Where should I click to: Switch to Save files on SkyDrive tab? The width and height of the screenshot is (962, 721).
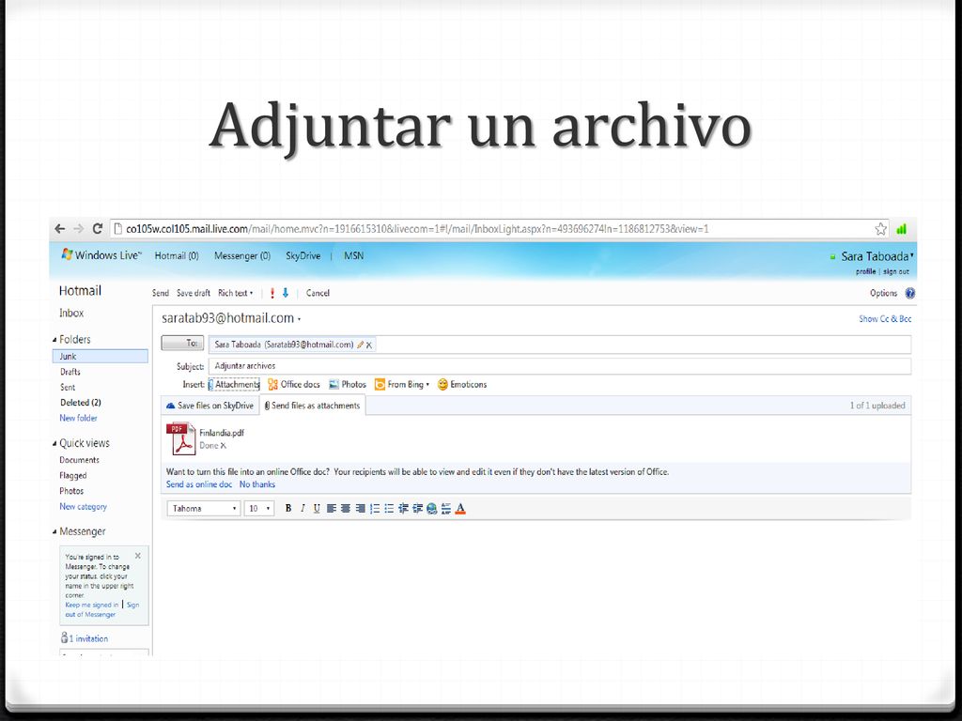(x=209, y=406)
